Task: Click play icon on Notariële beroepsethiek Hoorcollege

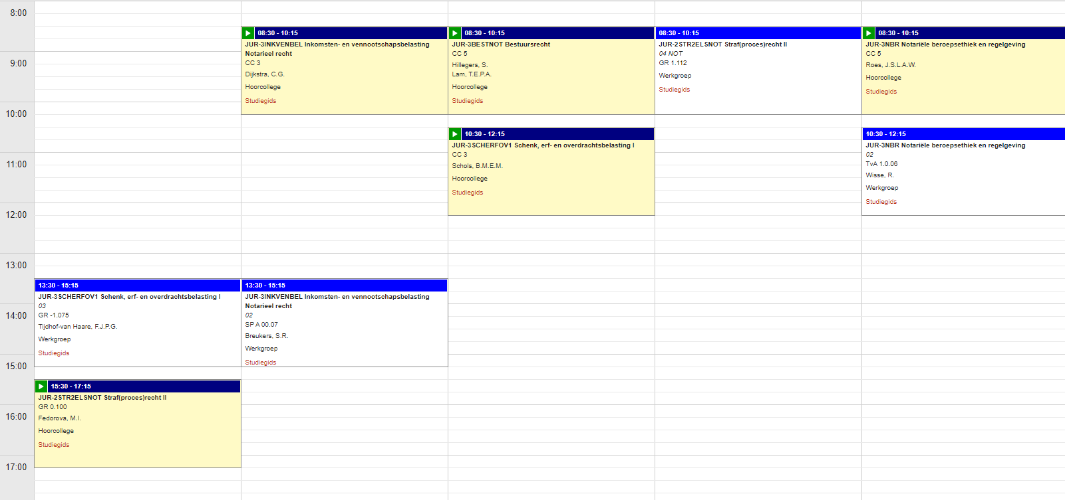Action: pyautogui.click(x=869, y=33)
